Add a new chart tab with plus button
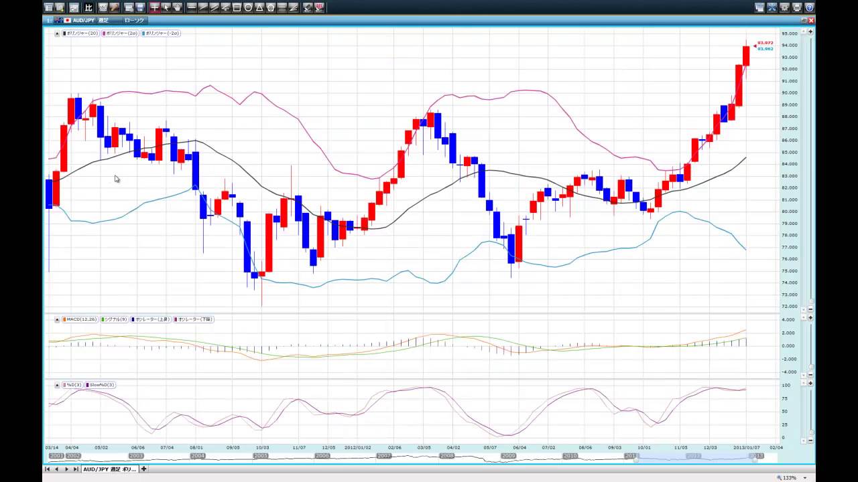This screenshot has height=482, width=858. (x=143, y=469)
